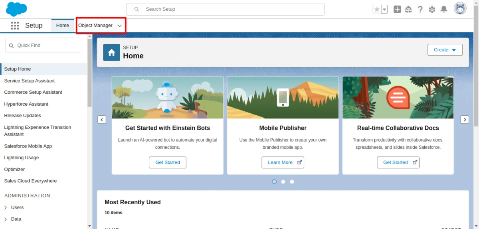Open Release Updates in sidebar

23,116
